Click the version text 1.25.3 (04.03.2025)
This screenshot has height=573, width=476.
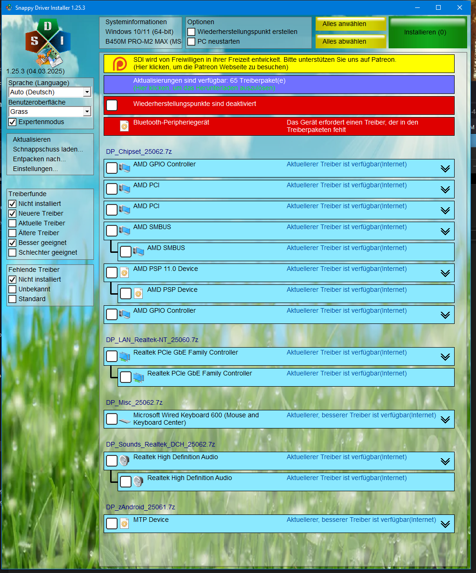tap(35, 71)
